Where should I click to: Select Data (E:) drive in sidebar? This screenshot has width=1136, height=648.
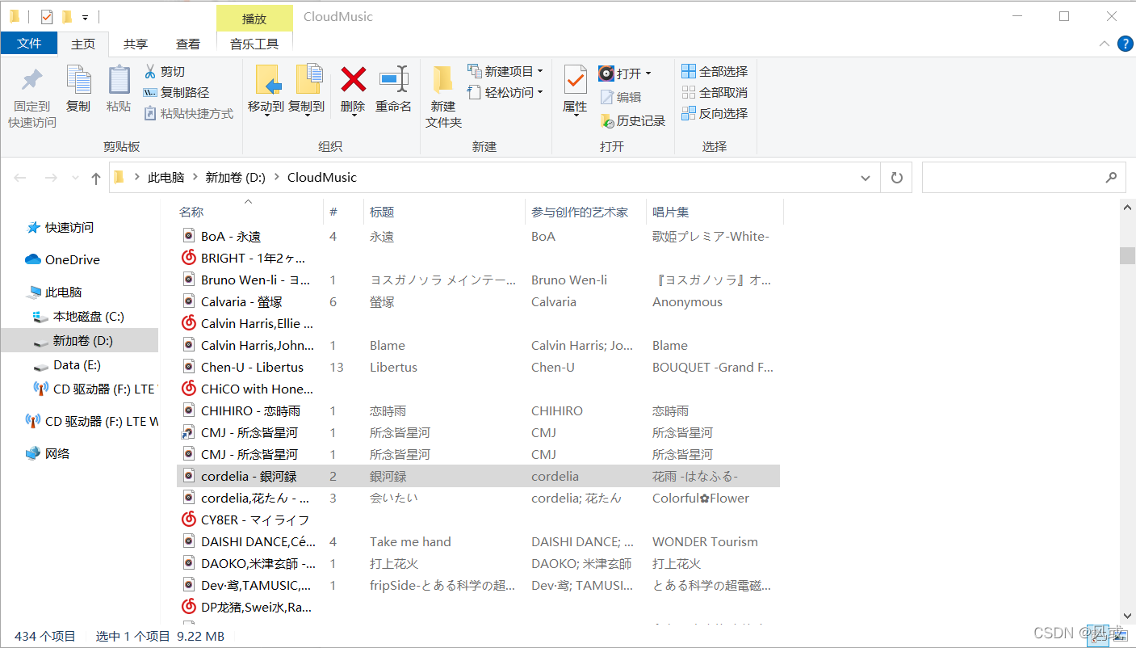pos(68,365)
